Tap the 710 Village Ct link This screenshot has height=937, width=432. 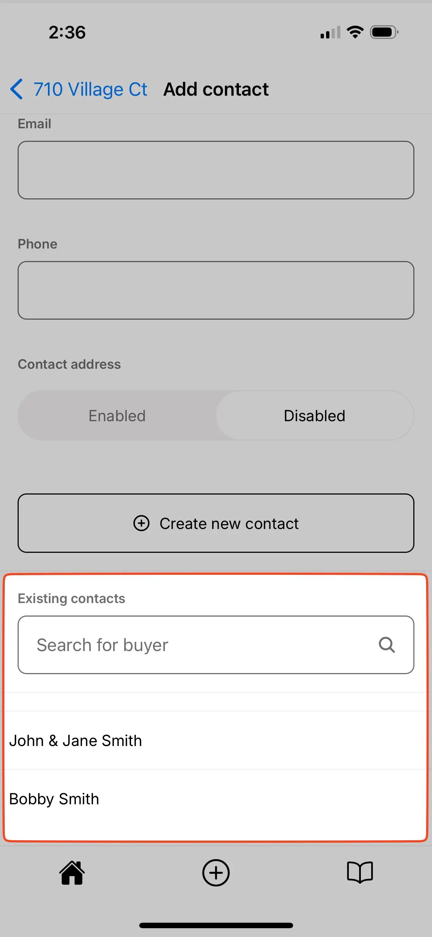[x=91, y=89]
